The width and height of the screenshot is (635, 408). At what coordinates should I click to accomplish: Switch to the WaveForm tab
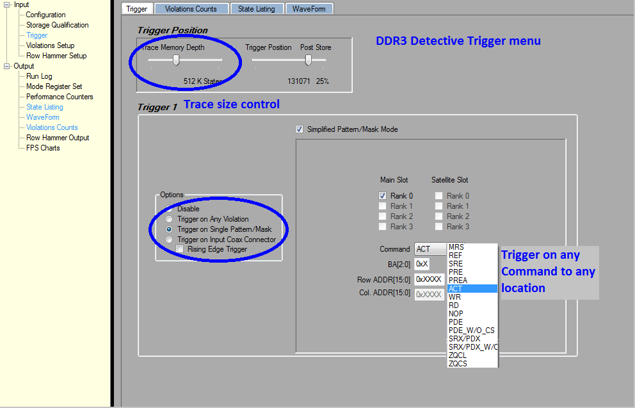309,8
